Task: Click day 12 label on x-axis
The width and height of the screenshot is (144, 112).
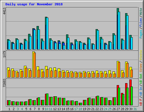Action: coord(55,109)
